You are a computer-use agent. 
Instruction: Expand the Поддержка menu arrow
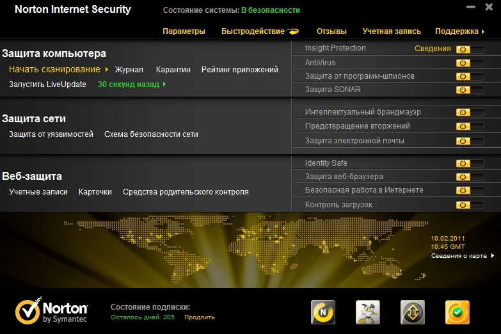click(483, 31)
